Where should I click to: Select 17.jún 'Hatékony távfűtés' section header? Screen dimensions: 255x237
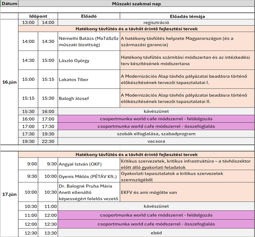coord(136,155)
